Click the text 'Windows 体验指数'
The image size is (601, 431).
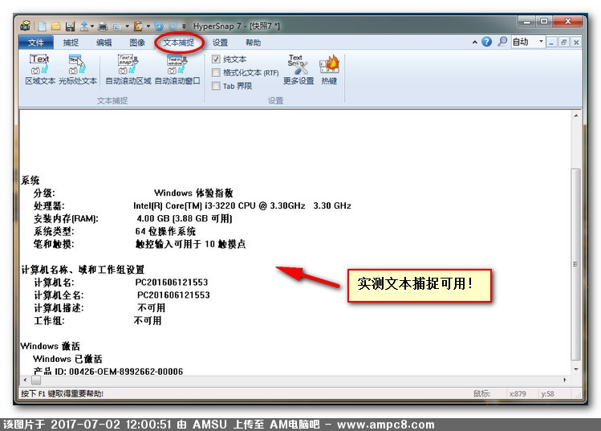click(x=193, y=193)
